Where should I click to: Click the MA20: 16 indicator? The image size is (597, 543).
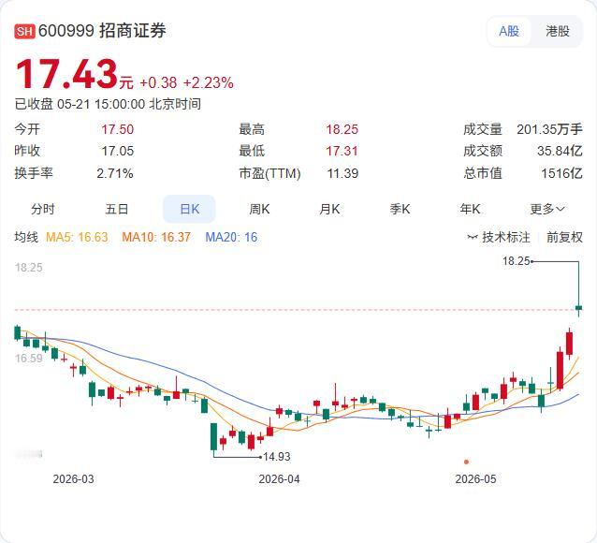[x=231, y=237]
